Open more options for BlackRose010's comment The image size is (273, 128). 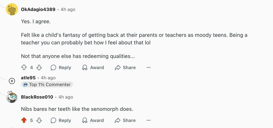tap(149, 120)
